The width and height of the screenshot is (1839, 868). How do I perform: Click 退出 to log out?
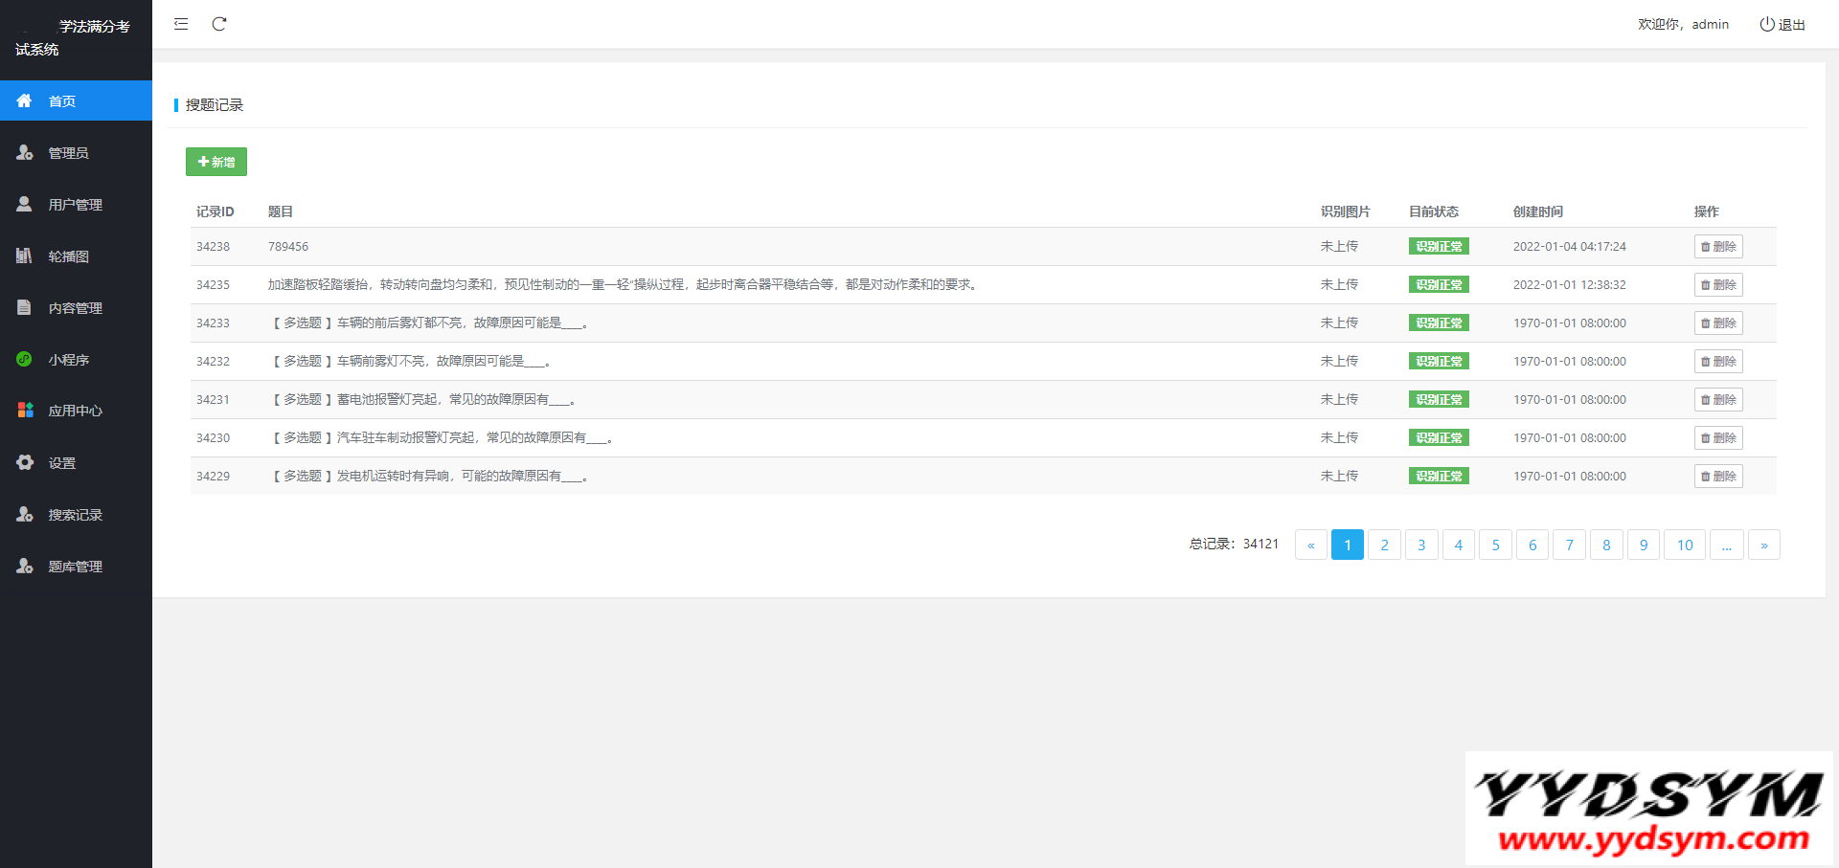click(x=1782, y=24)
